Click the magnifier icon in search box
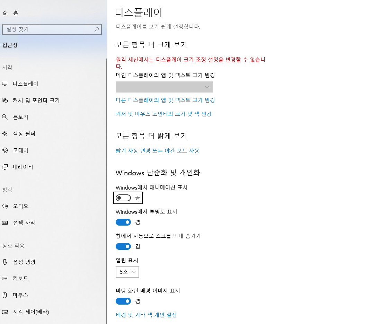 (x=97, y=29)
